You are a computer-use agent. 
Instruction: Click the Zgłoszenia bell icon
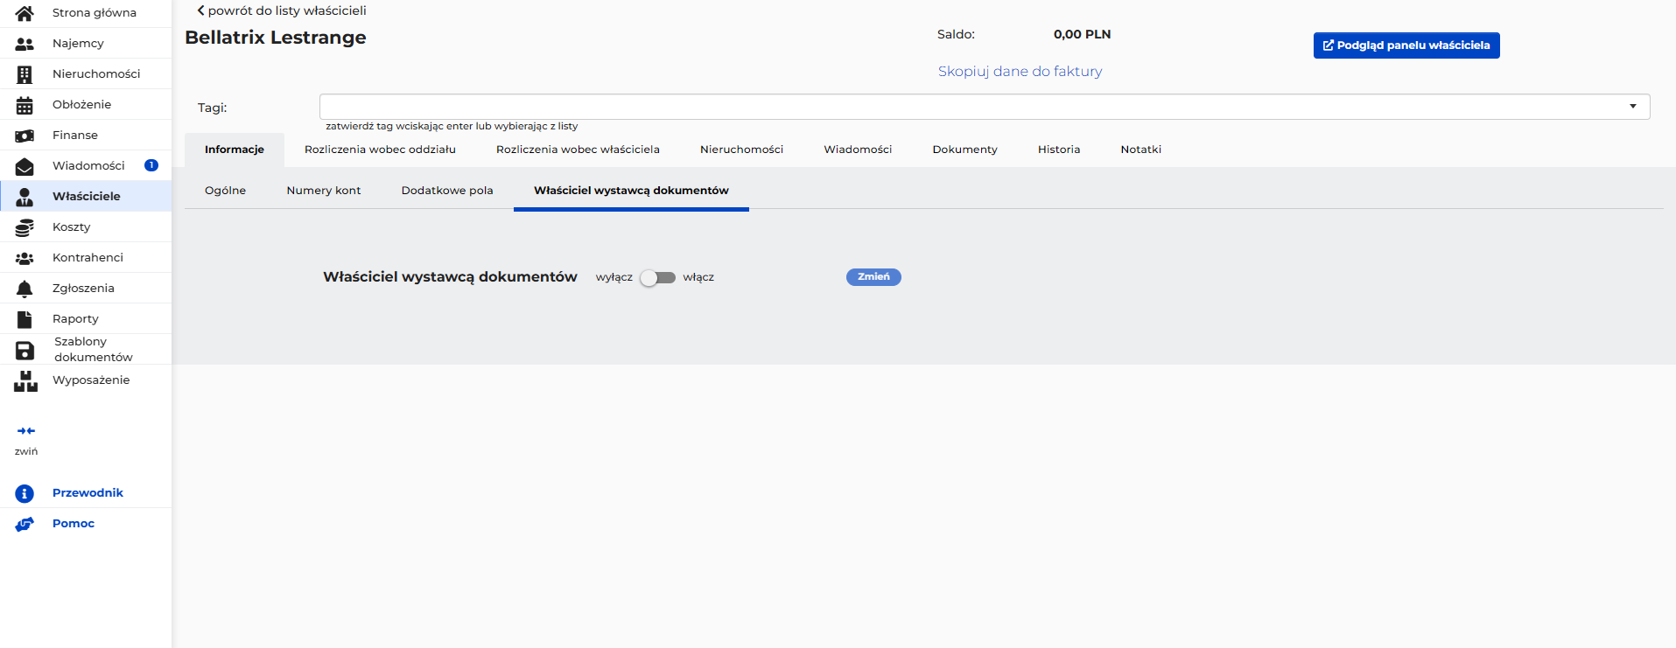pos(25,289)
